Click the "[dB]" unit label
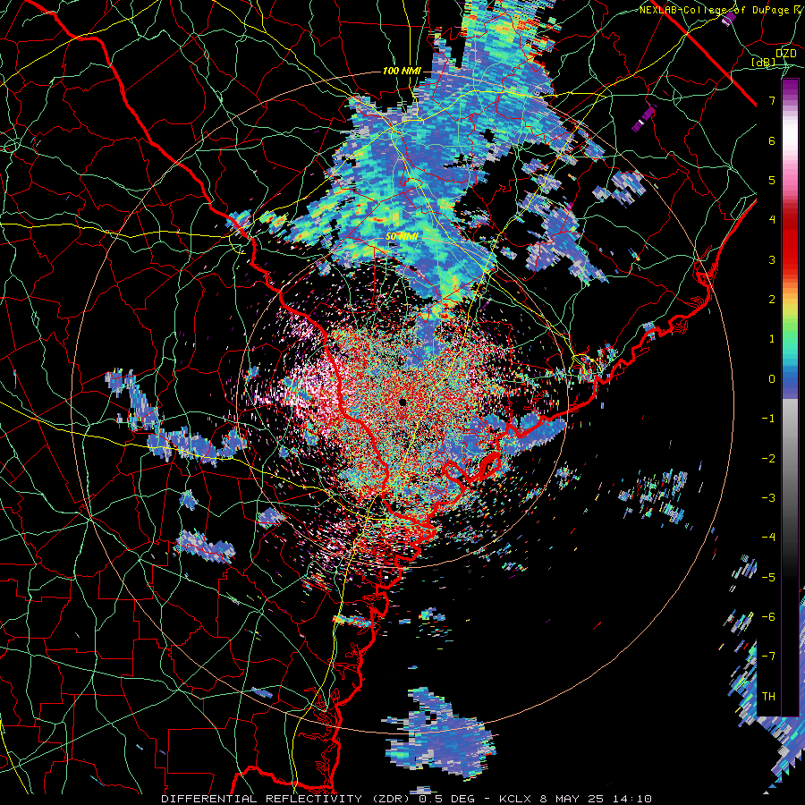Viewport: 805px width, 805px height. (x=764, y=63)
